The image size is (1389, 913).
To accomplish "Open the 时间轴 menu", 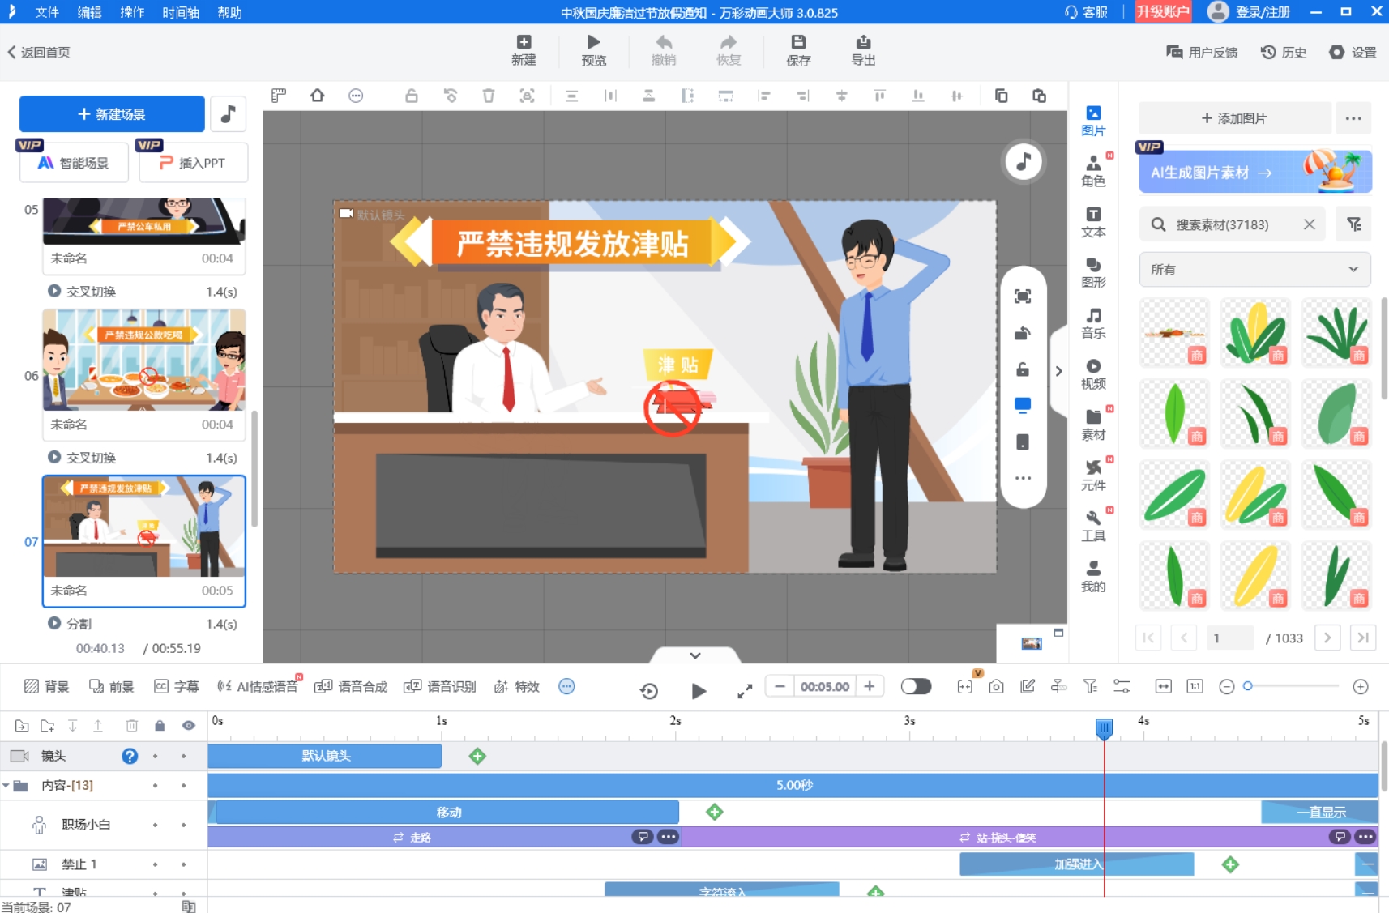I will (180, 12).
